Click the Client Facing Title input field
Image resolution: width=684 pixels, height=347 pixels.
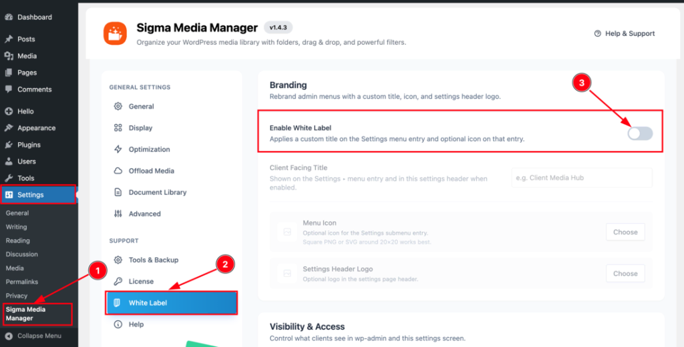click(x=582, y=178)
